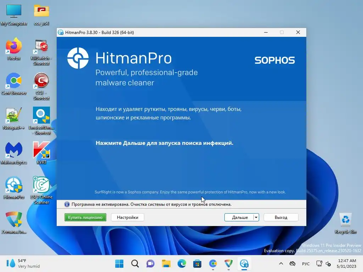Open the My Computer desktop icon
This screenshot has height=272, width=363.
point(14,14)
